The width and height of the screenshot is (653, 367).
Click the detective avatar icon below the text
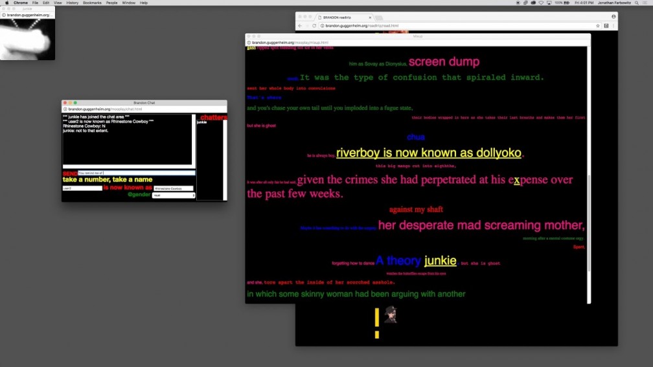(389, 315)
